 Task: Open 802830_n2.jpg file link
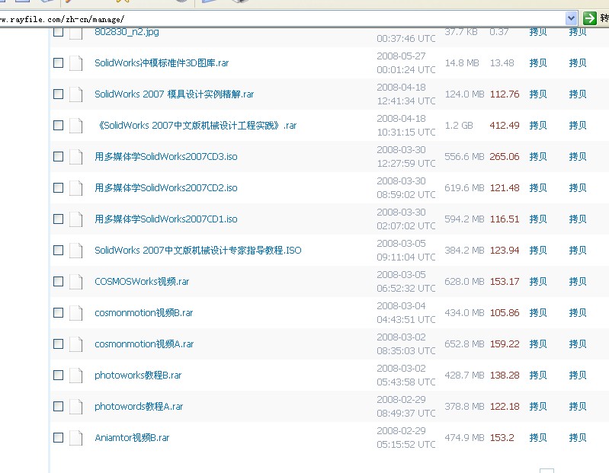(127, 32)
